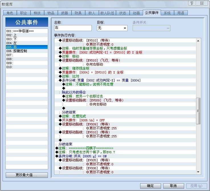Click the help question mark button

tap(192, 3)
